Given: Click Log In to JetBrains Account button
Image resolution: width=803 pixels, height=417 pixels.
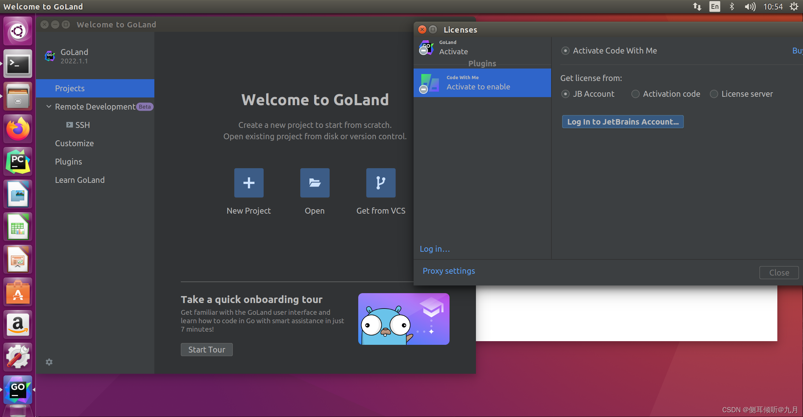Looking at the screenshot, I should click(623, 122).
